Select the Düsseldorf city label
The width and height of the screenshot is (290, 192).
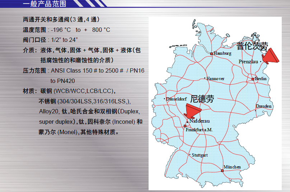coord(176,99)
